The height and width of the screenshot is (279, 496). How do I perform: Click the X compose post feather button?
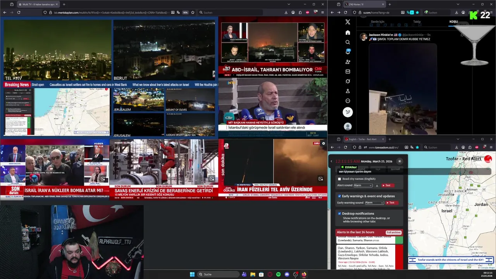[x=348, y=112]
